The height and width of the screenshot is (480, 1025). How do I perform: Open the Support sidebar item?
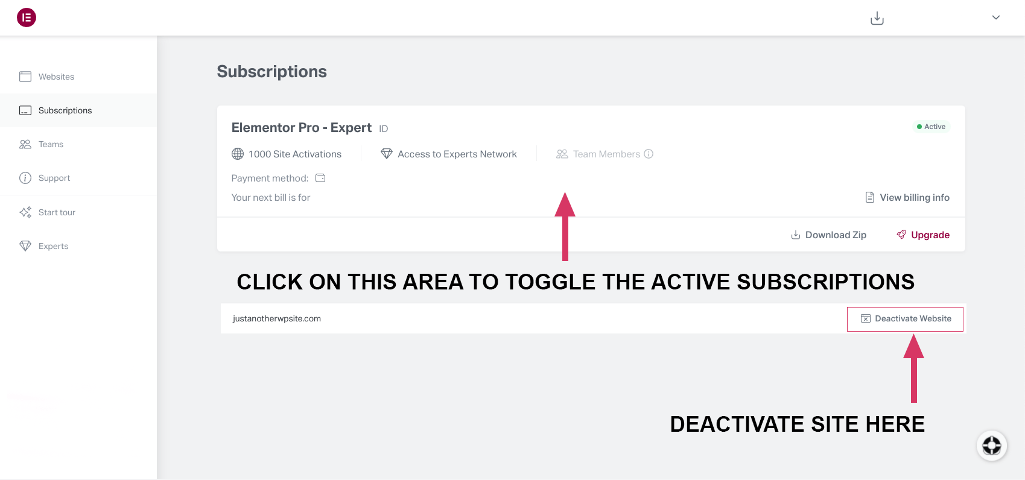coord(54,178)
